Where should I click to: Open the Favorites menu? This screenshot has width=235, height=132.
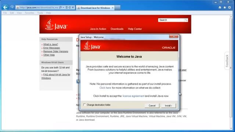29,13
